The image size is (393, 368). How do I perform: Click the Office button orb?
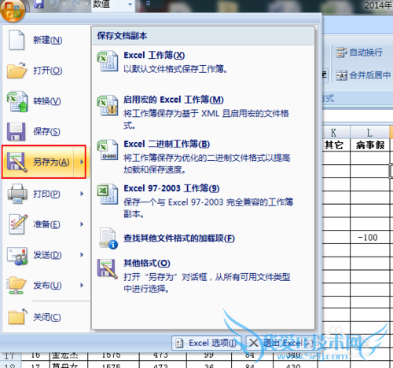13,10
